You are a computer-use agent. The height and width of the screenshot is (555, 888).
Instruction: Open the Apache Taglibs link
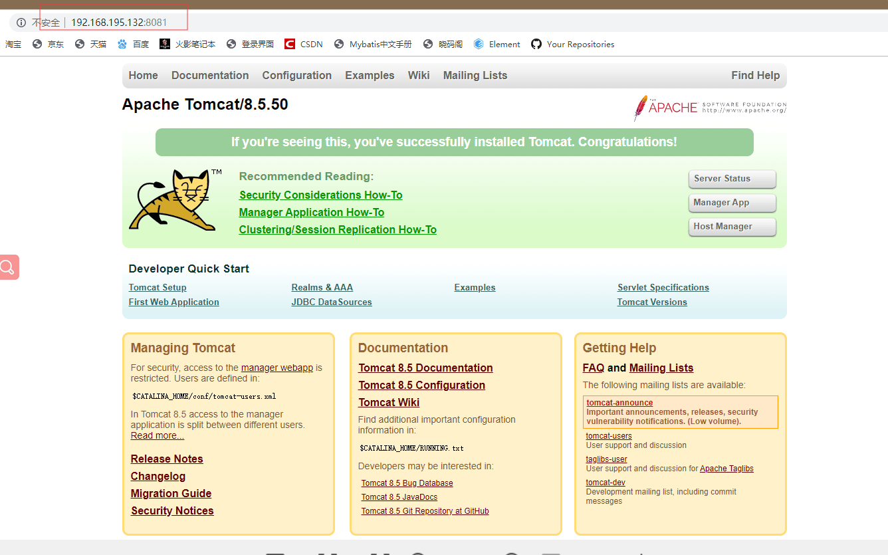point(726,469)
